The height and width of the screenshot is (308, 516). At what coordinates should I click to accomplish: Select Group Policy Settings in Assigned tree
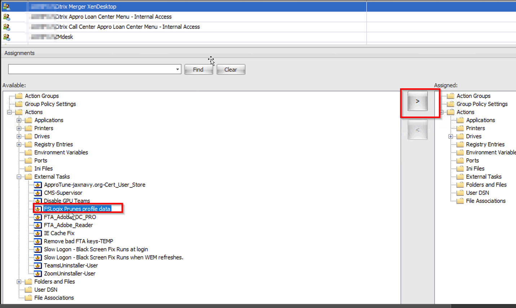(x=482, y=104)
